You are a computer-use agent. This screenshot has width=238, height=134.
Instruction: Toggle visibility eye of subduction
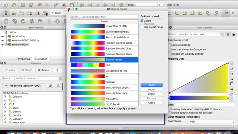[3, 36]
